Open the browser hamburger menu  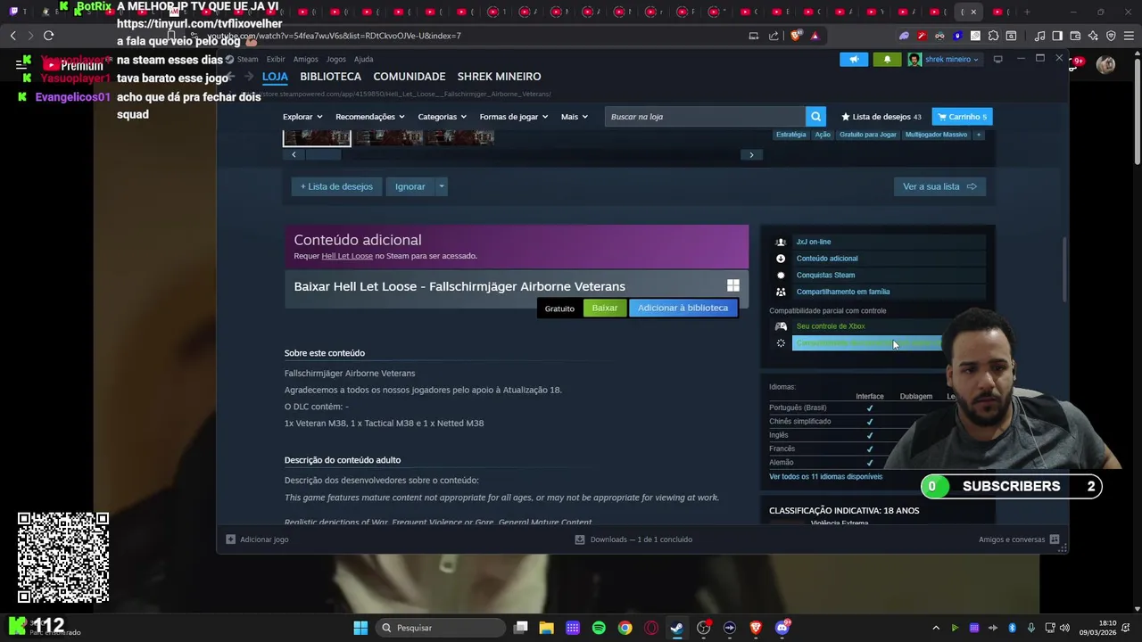click(x=1129, y=36)
